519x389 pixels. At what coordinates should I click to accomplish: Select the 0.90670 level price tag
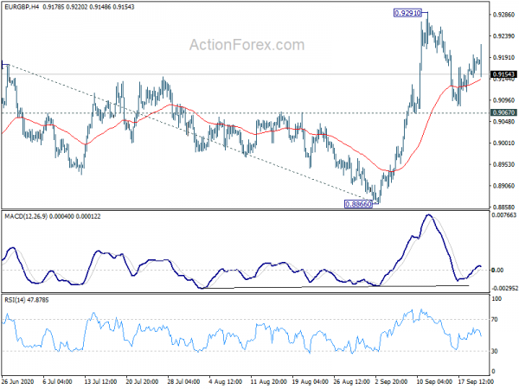(x=503, y=112)
